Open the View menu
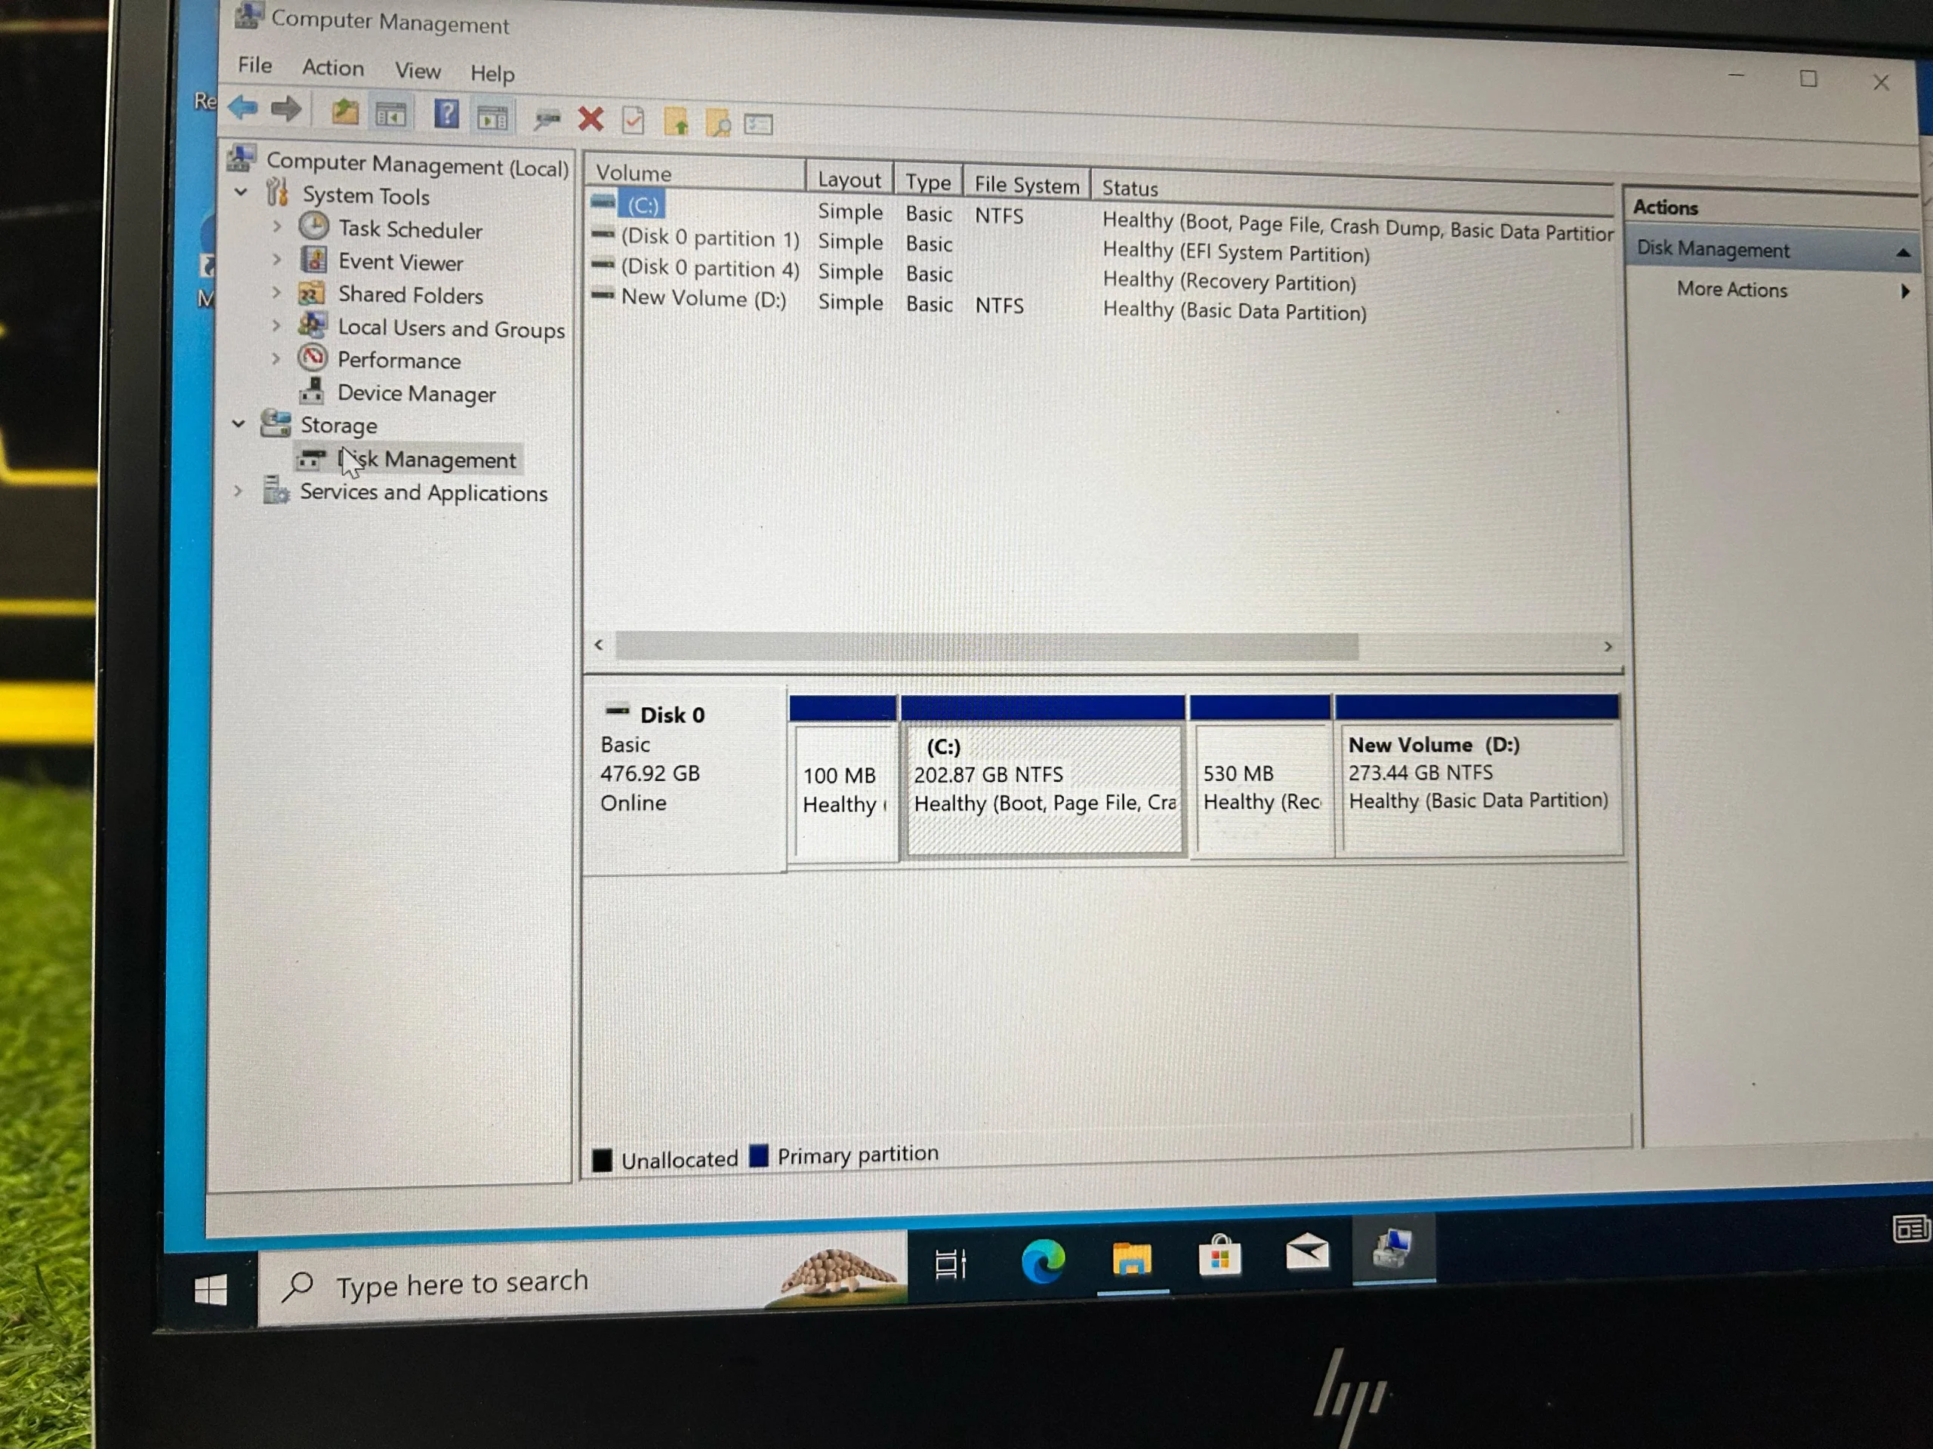Image resolution: width=1933 pixels, height=1449 pixels. pyautogui.click(x=417, y=71)
